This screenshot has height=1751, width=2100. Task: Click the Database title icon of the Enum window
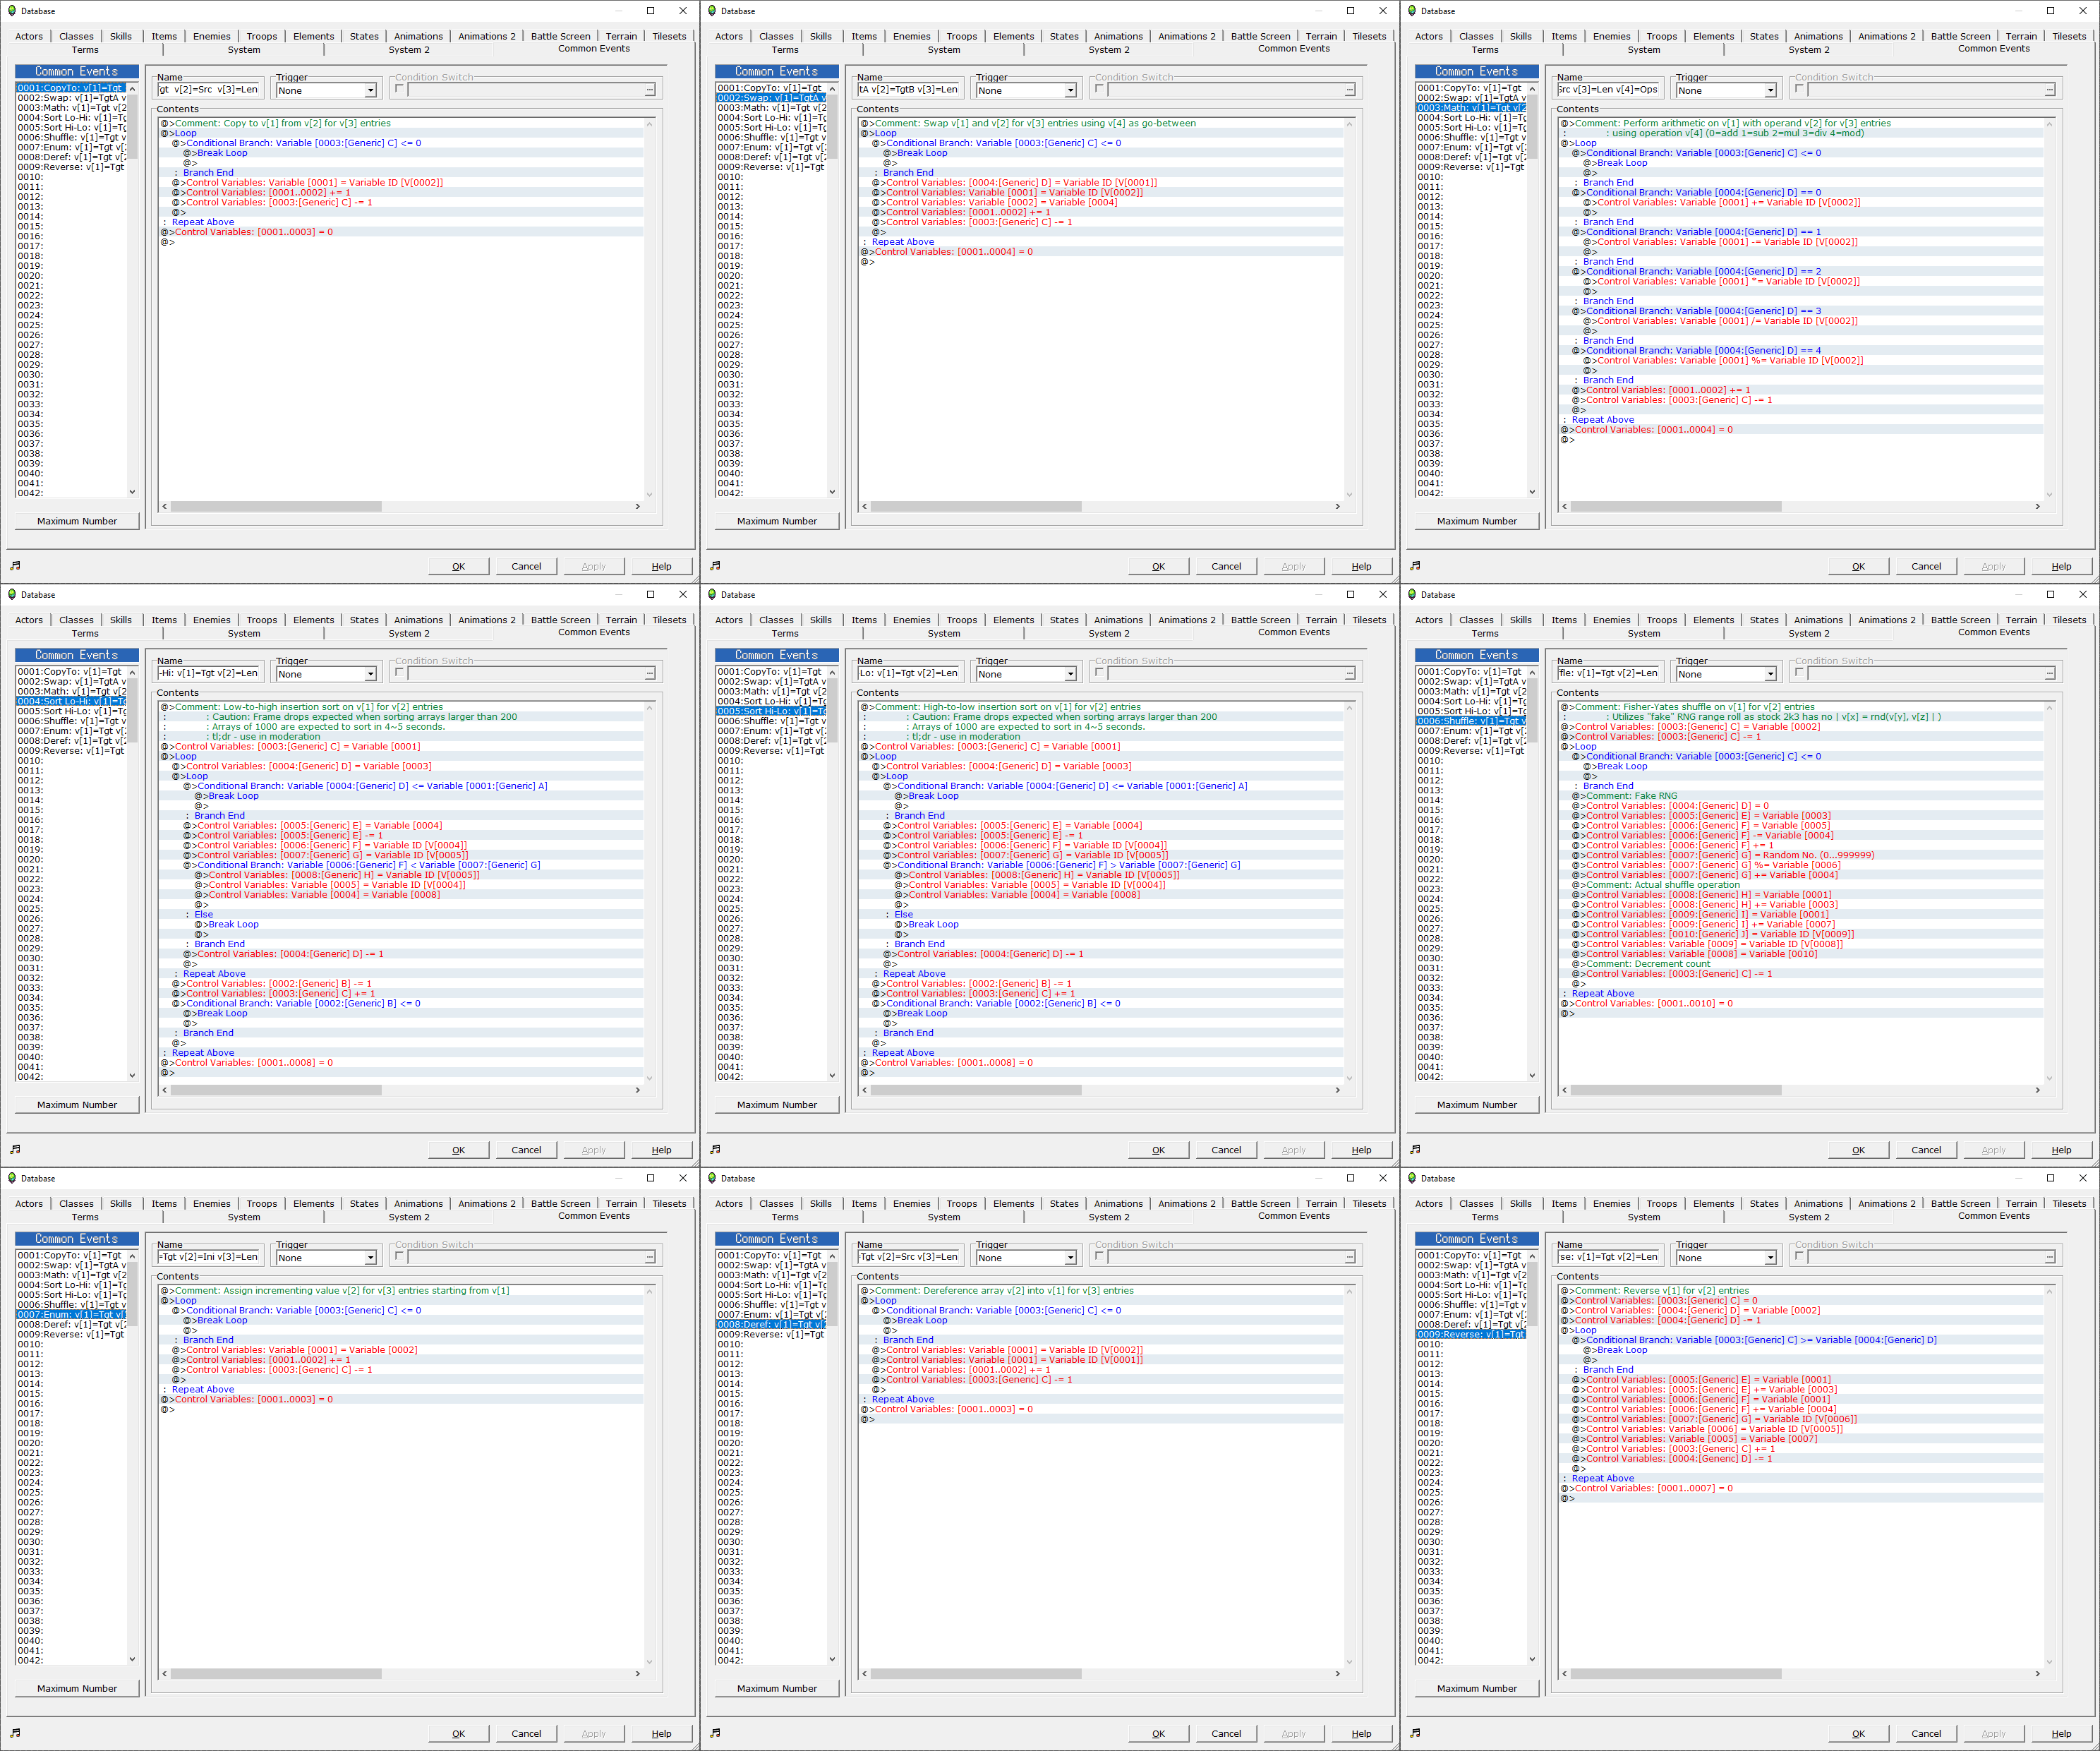pos(12,1178)
